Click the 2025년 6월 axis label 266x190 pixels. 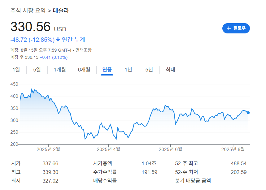tap(170, 149)
